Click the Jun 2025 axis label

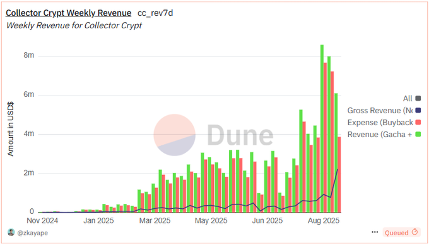pyautogui.click(x=267, y=221)
